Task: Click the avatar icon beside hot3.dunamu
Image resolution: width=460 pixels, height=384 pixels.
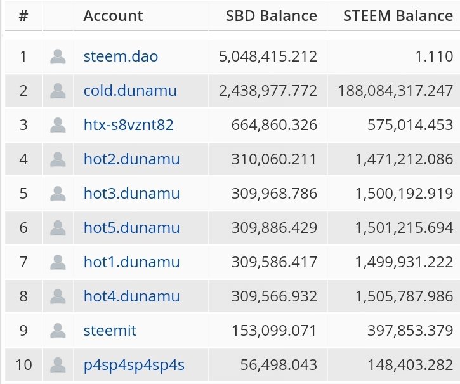Action: tap(58, 194)
